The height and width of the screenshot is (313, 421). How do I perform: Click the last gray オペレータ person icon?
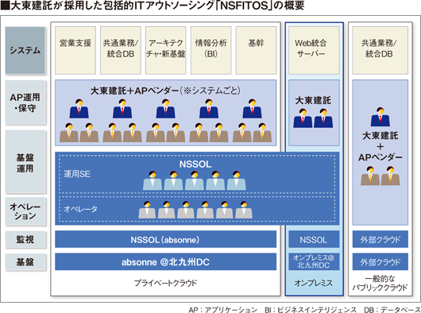coord(244,210)
